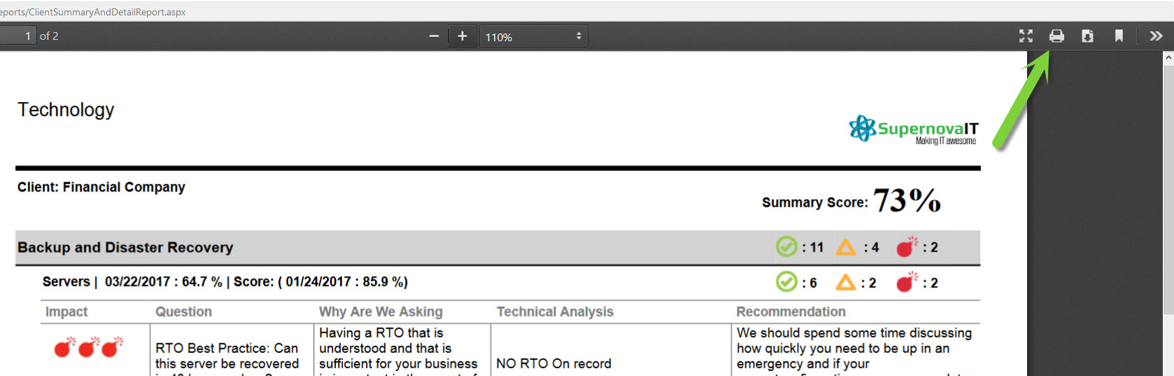Viewport: 1174px width, 376px height.
Task: Click the Technical Analysis column header
Action: pos(555,312)
